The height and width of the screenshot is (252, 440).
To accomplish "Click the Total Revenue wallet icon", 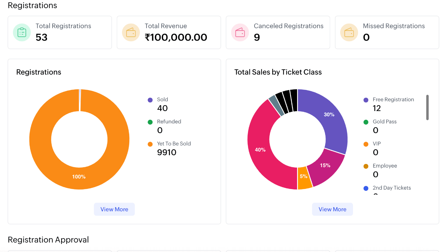I will (131, 32).
